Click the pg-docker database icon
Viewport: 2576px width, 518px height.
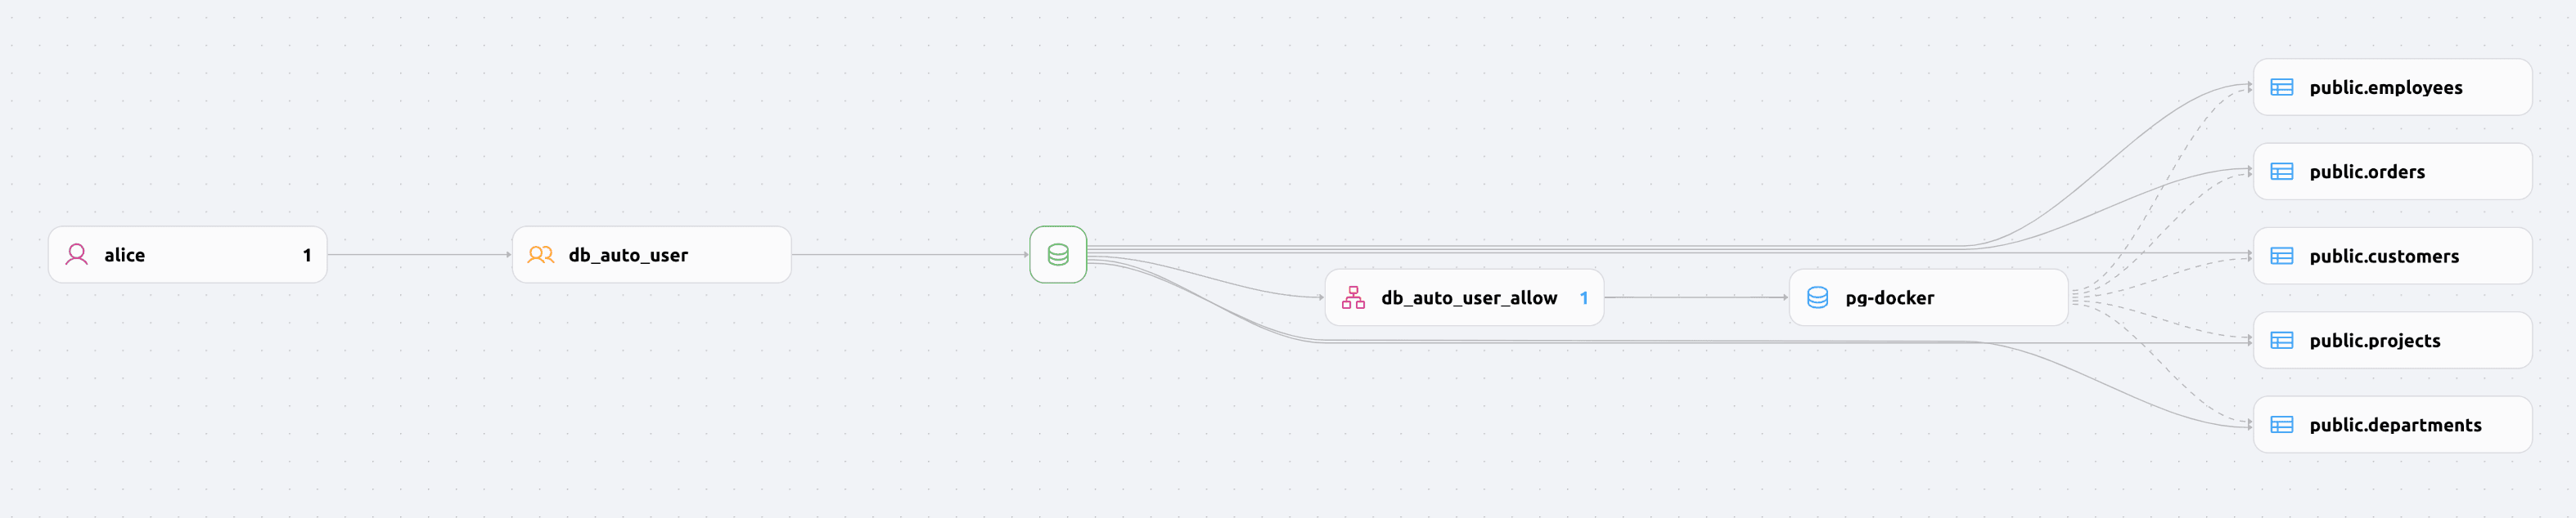[1817, 297]
